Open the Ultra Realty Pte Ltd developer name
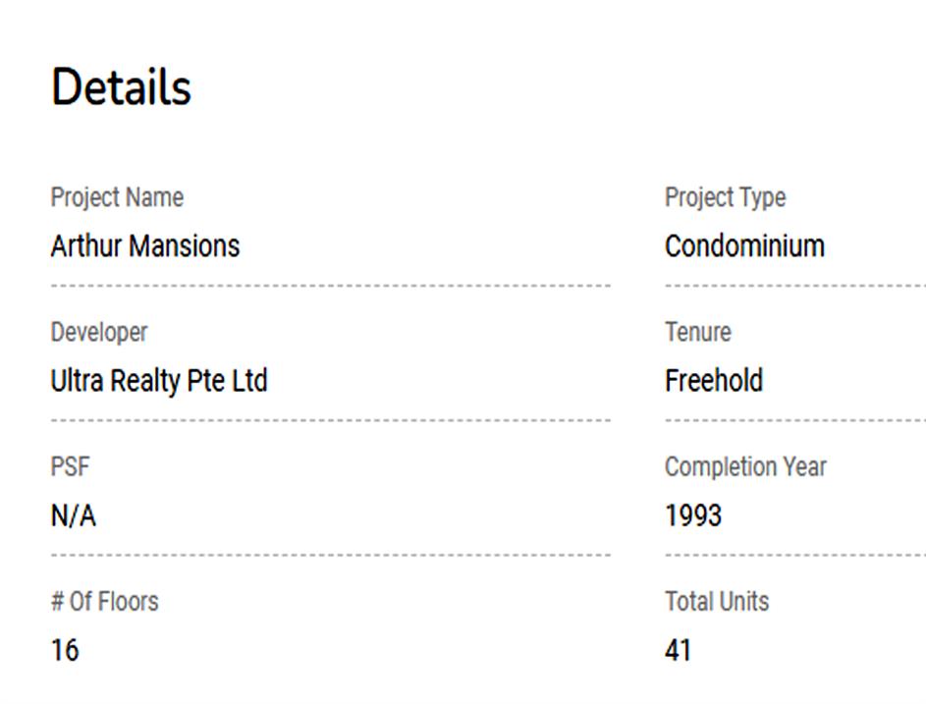This screenshot has width=926, height=704. tap(159, 381)
